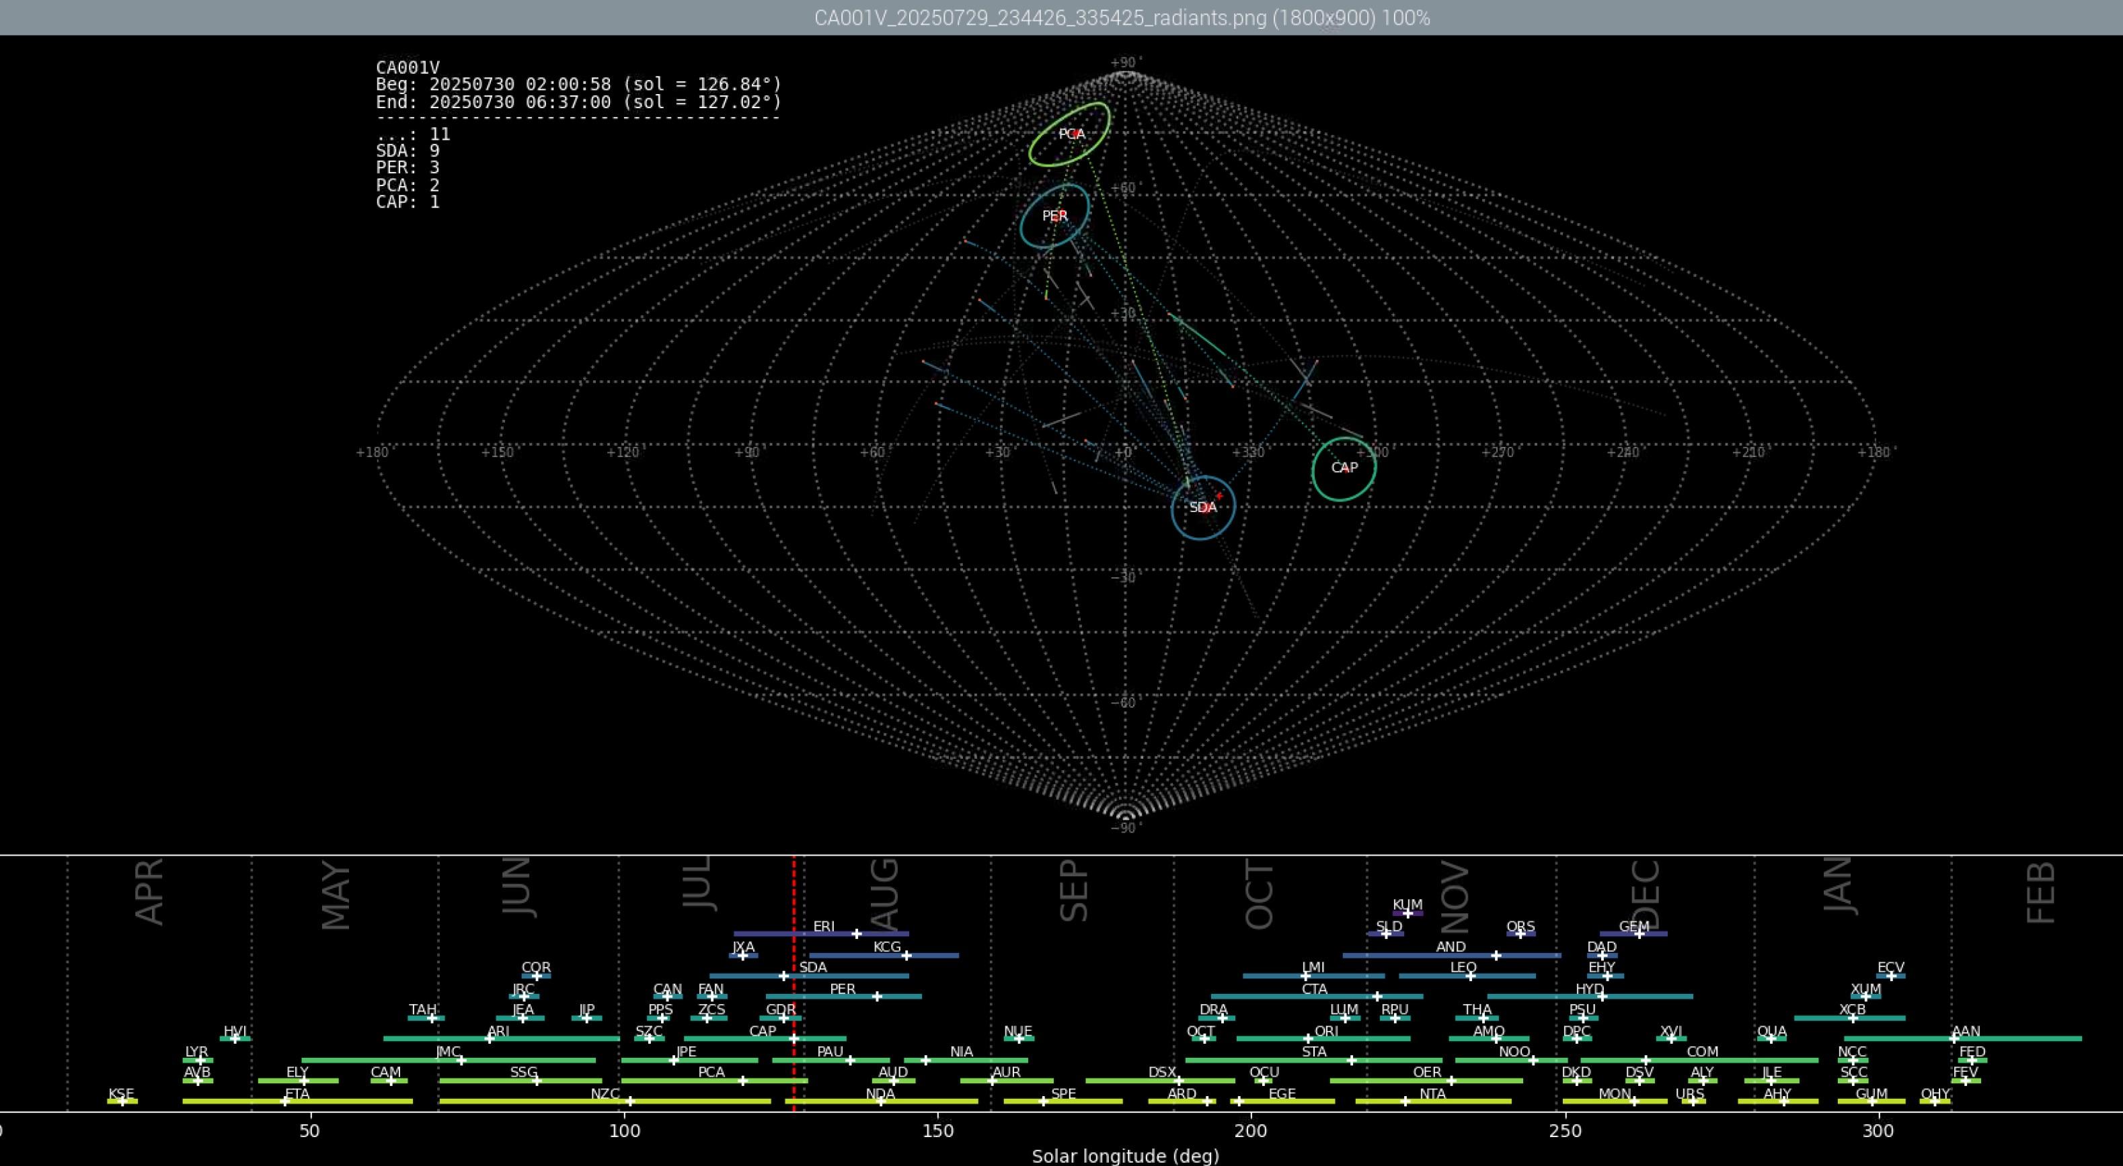Click the SDA radiant circle label
Screen dimensions: 2123x1166
coord(1202,507)
